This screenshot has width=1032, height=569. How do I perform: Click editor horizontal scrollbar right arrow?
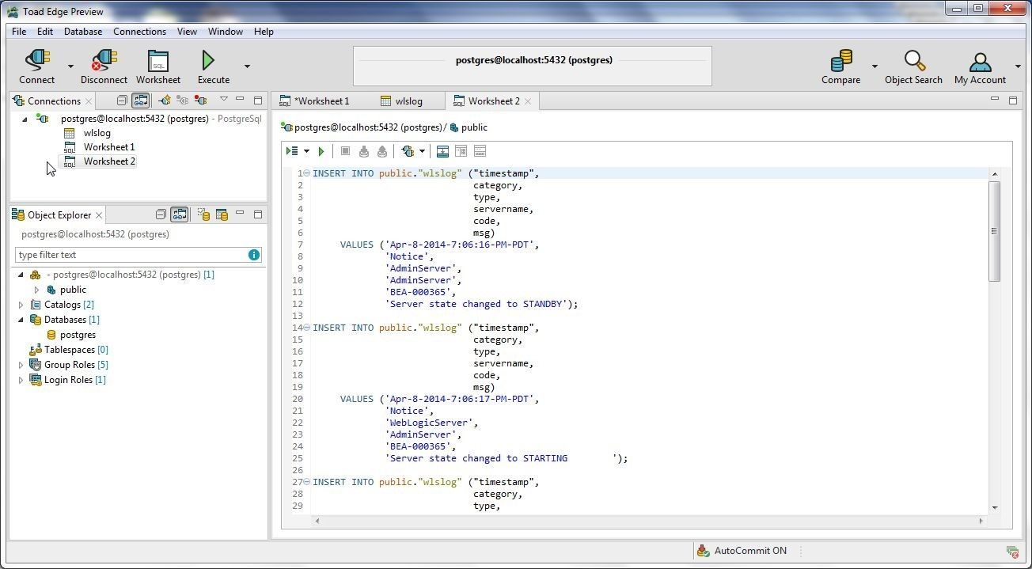[x=981, y=521]
